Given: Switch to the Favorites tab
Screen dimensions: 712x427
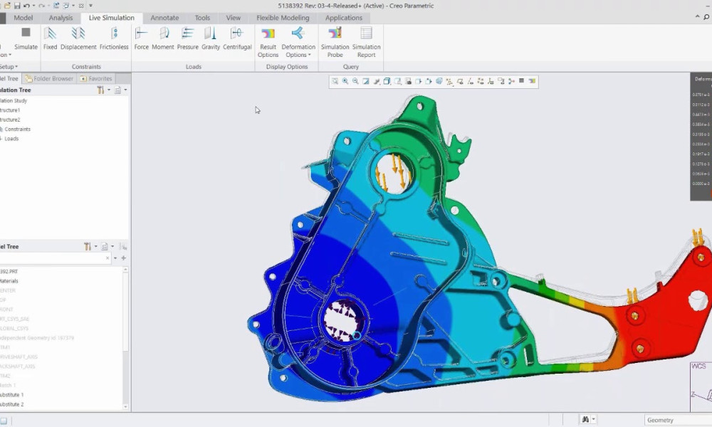Looking at the screenshot, I should pyautogui.click(x=96, y=78).
